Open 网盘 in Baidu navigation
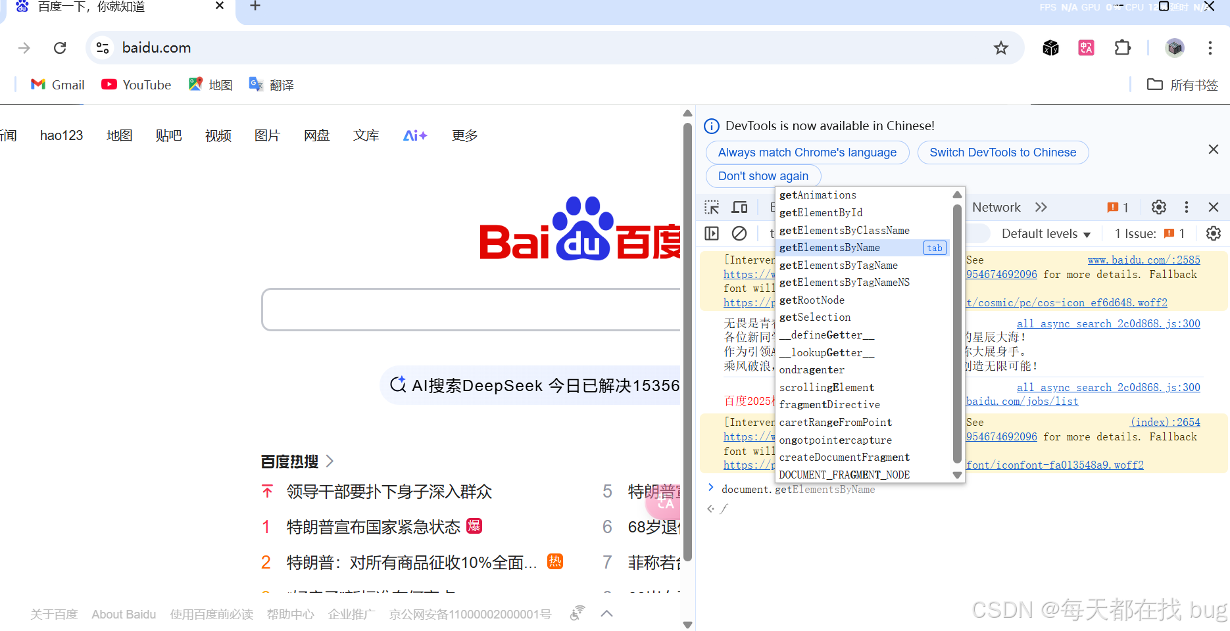This screenshot has width=1230, height=631. 316,135
